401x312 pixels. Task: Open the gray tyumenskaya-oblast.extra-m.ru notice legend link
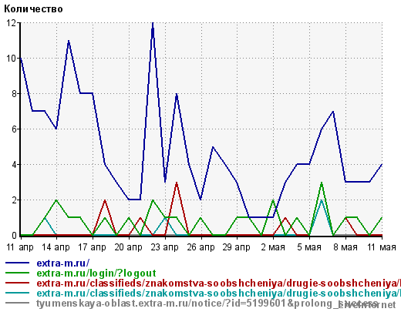207,304
